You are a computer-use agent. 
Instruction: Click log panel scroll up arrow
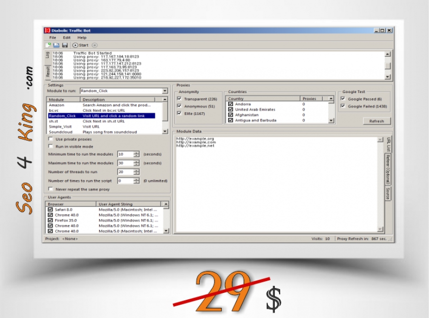click(x=388, y=54)
